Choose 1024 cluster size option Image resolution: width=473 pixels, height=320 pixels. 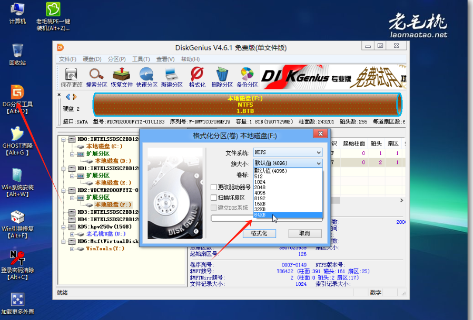point(288,182)
